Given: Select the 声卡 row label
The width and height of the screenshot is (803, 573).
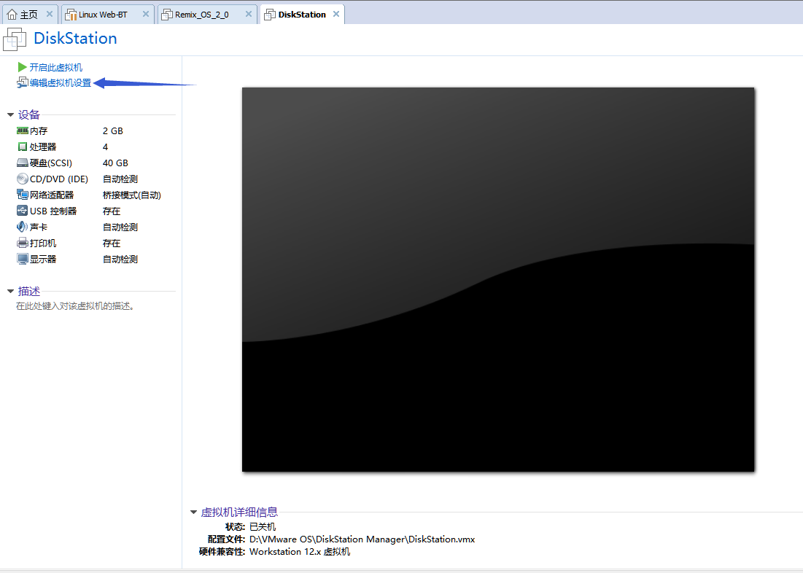Looking at the screenshot, I should (x=39, y=227).
